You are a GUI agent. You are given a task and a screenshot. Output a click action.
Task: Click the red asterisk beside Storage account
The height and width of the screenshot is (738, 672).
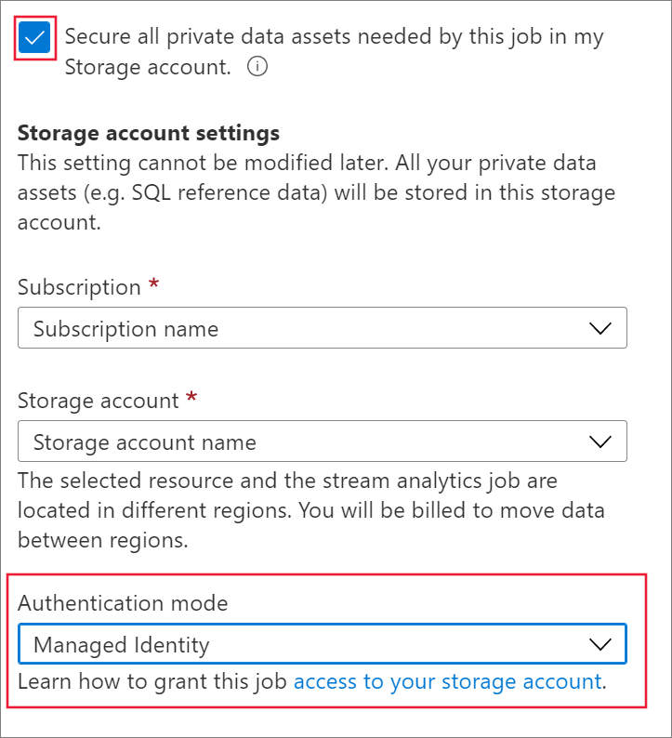click(x=191, y=399)
